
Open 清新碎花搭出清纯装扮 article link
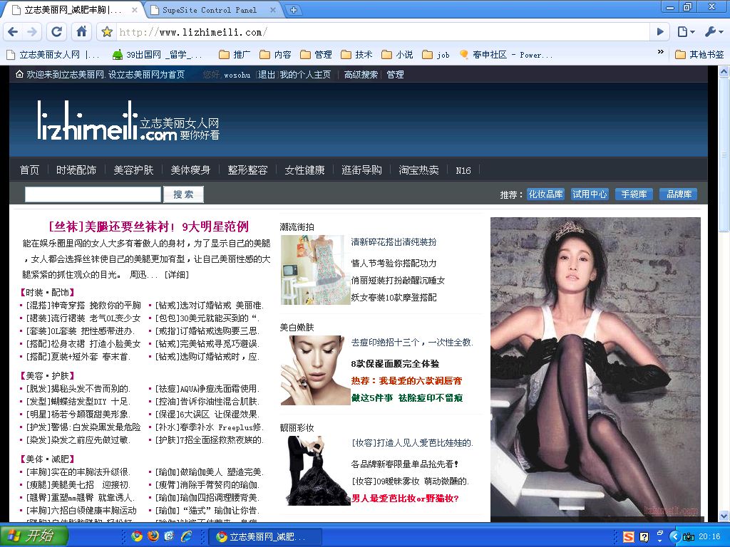pos(394,242)
